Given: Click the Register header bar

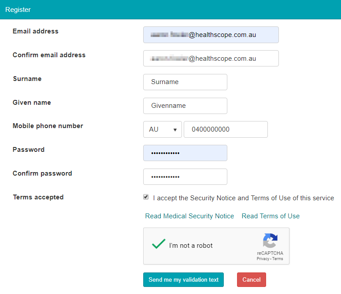Looking at the screenshot, I should 170,10.
